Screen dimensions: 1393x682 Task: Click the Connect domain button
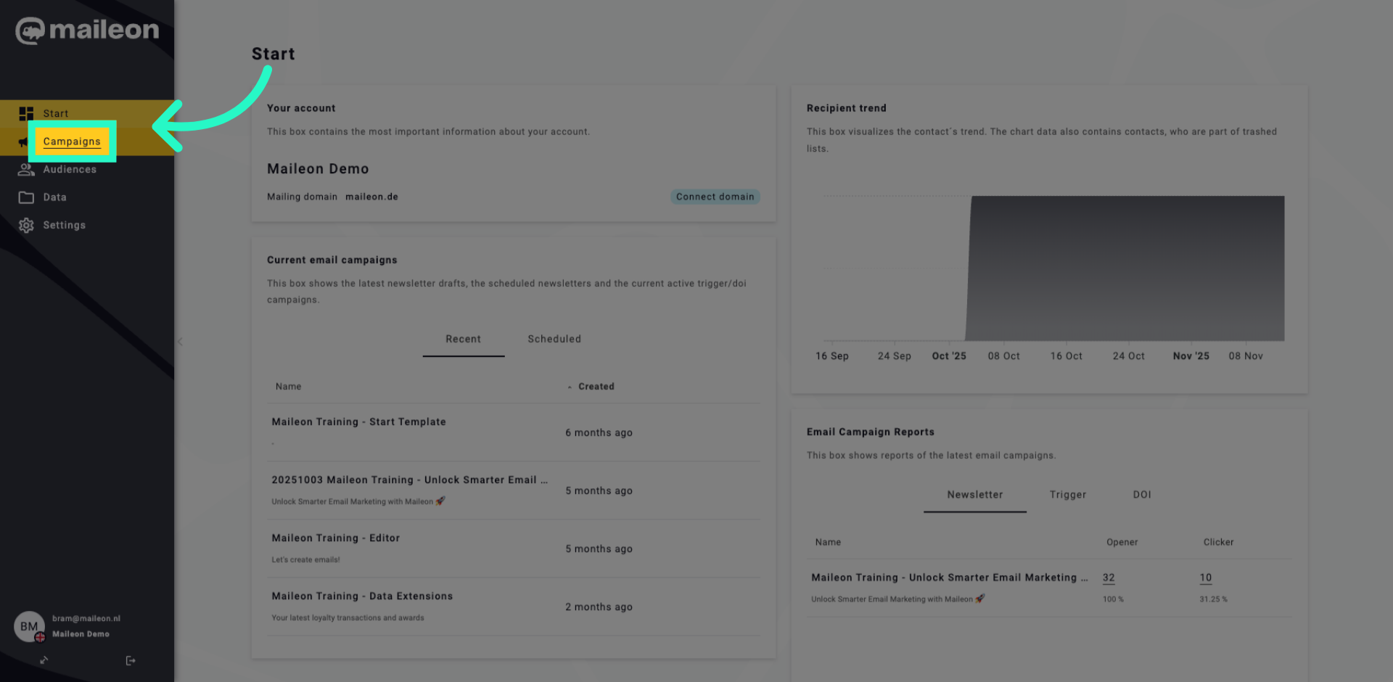click(715, 197)
